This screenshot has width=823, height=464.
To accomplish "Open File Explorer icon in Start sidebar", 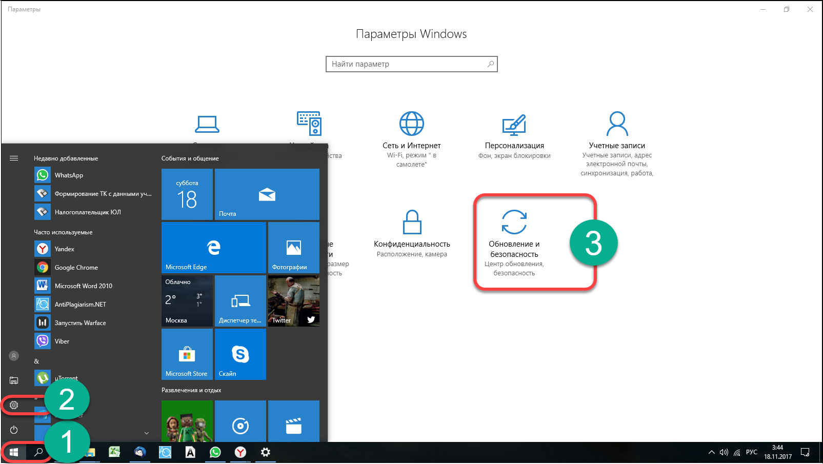I will tap(14, 380).
